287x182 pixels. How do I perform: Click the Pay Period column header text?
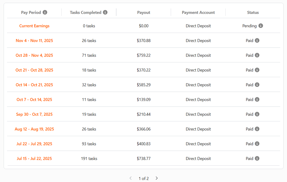pos(31,12)
